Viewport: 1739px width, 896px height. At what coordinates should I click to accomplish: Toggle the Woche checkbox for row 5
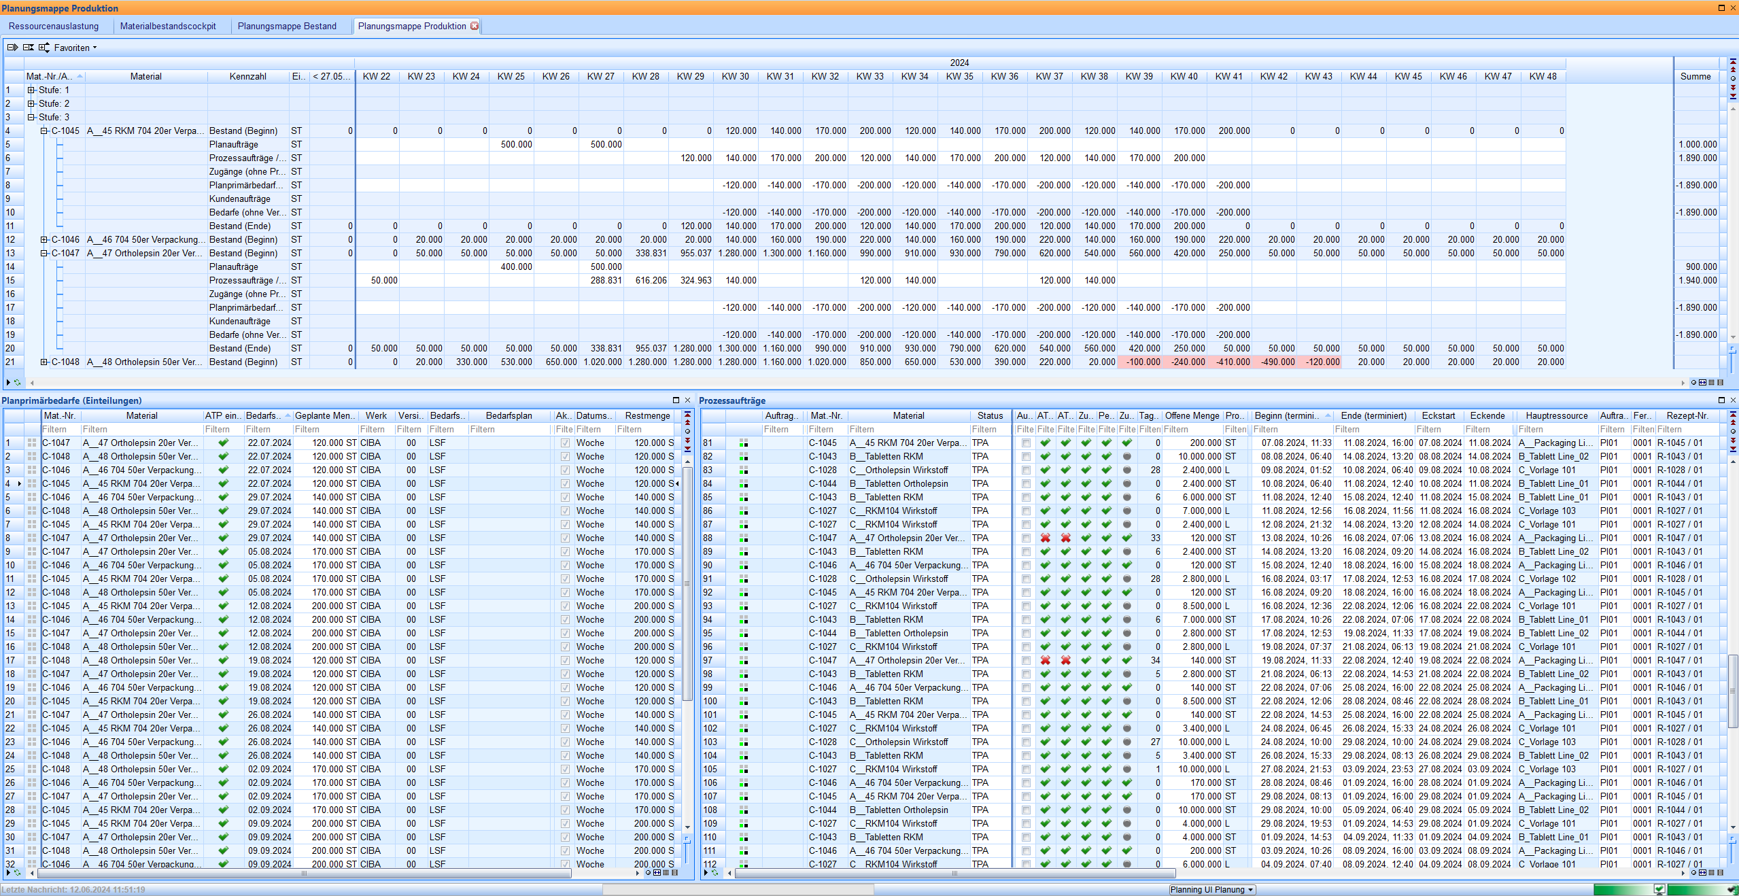pyautogui.click(x=565, y=497)
